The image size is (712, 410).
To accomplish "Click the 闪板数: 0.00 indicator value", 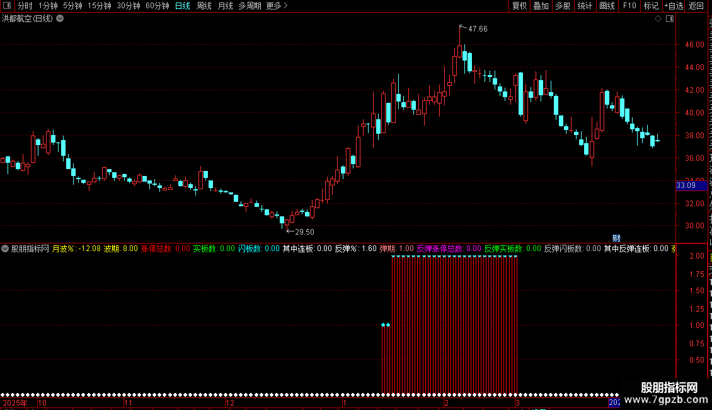I will (259, 249).
